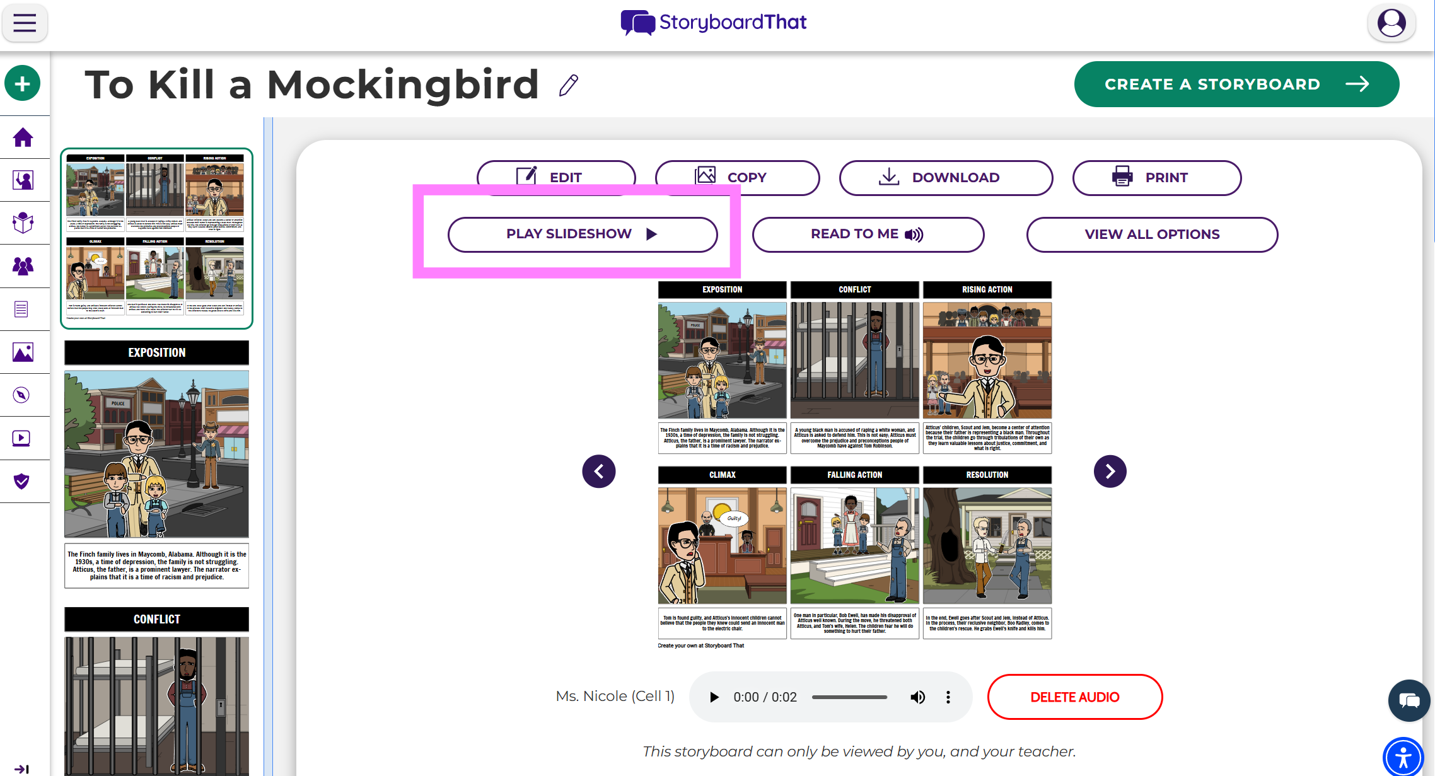Open the people group sidebar icon

point(23,266)
